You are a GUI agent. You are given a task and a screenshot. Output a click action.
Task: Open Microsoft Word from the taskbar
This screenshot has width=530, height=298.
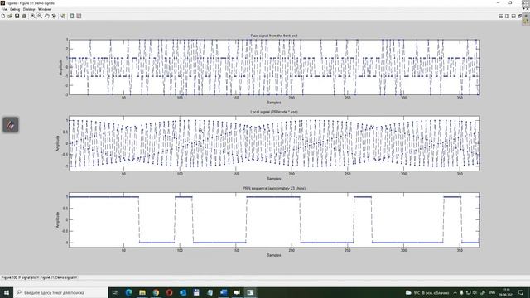click(x=224, y=292)
